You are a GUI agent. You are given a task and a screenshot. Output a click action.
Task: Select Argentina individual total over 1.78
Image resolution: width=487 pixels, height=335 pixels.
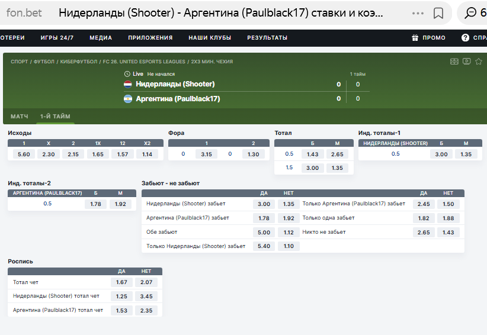tap(95, 204)
